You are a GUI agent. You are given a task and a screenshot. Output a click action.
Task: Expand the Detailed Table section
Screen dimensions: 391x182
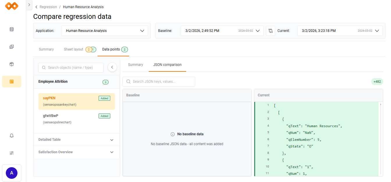point(76,140)
